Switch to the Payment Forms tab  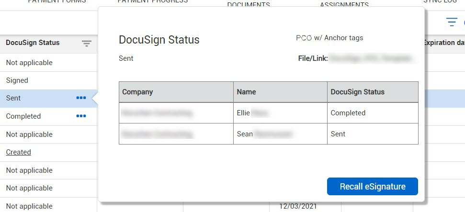57,1
